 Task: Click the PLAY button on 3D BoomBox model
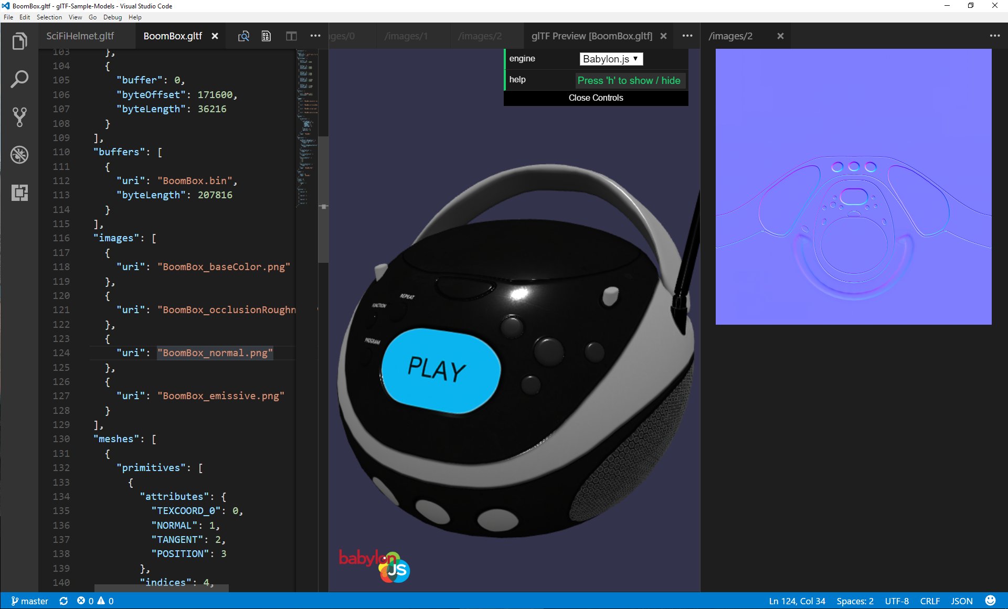(440, 370)
